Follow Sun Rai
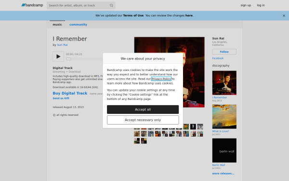The height and width of the screenshot is (181, 289). 224,52
